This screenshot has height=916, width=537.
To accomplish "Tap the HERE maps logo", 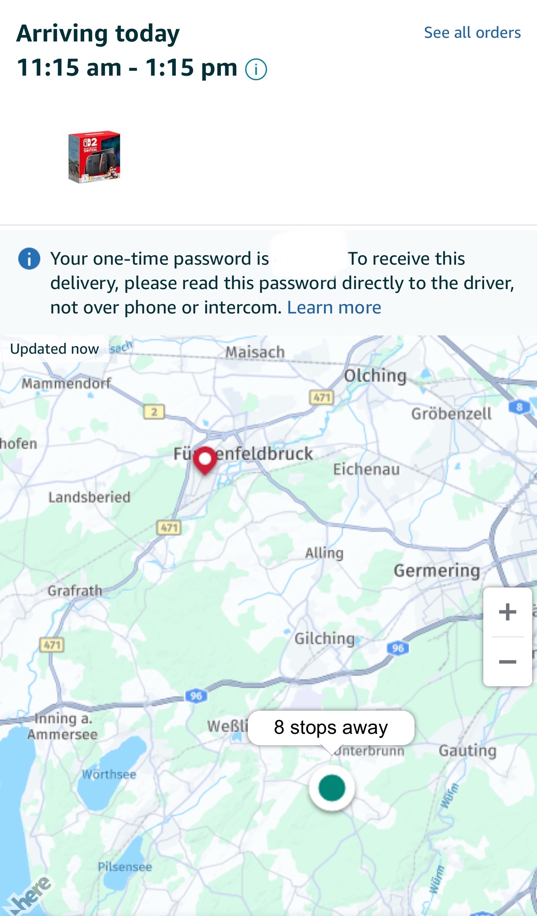I will [x=29, y=896].
